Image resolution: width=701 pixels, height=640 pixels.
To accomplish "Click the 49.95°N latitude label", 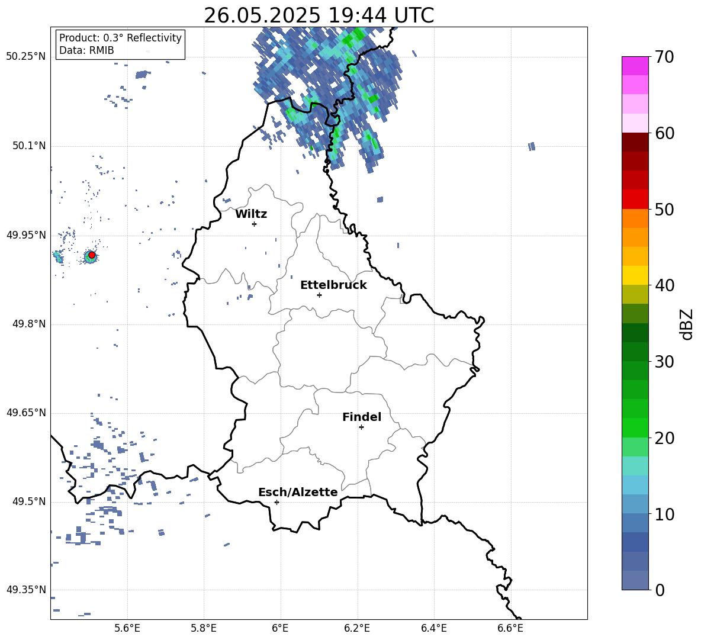I will pyautogui.click(x=26, y=235).
